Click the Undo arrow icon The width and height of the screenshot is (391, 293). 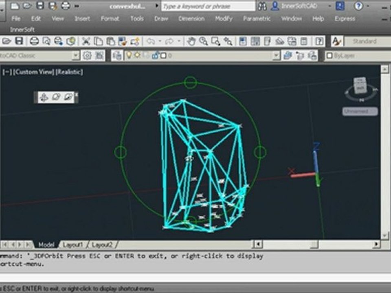(151, 41)
